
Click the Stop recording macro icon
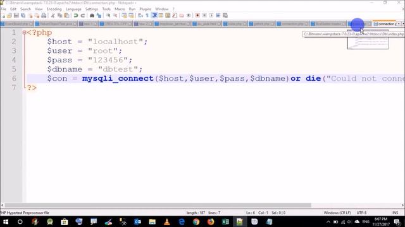[204, 15]
